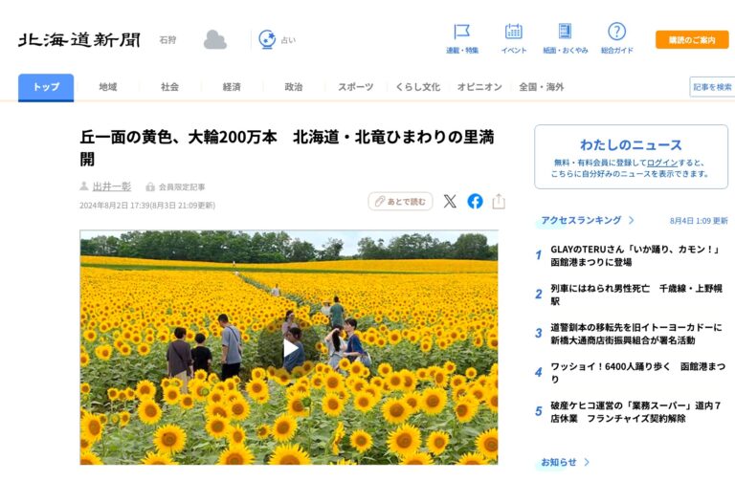Open 総合ガイド question mark icon
The image size is (735, 481).
point(616,32)
